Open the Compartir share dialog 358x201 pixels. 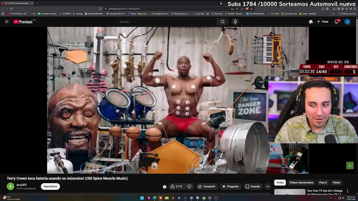point(206,186)
